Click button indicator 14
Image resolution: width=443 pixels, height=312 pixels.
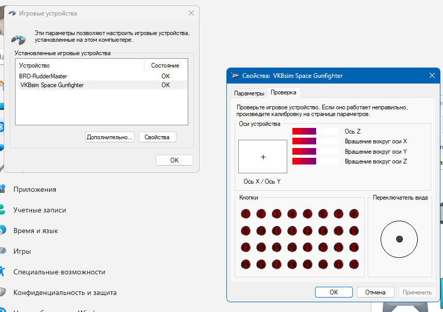[x=323, y=231]
